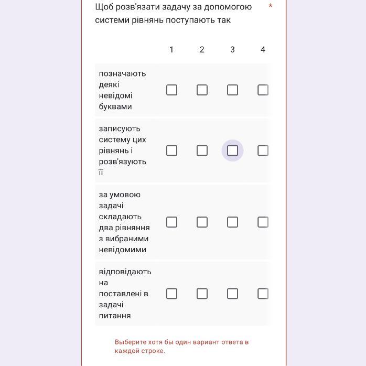This screenshot has width=366, height=366.
Task: Check column 1 for 'записують систему цих рівнянь'
Action: (x=171, y=150)
